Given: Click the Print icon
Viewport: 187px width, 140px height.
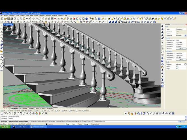Looking at the screenshot, I should point(12,19).
